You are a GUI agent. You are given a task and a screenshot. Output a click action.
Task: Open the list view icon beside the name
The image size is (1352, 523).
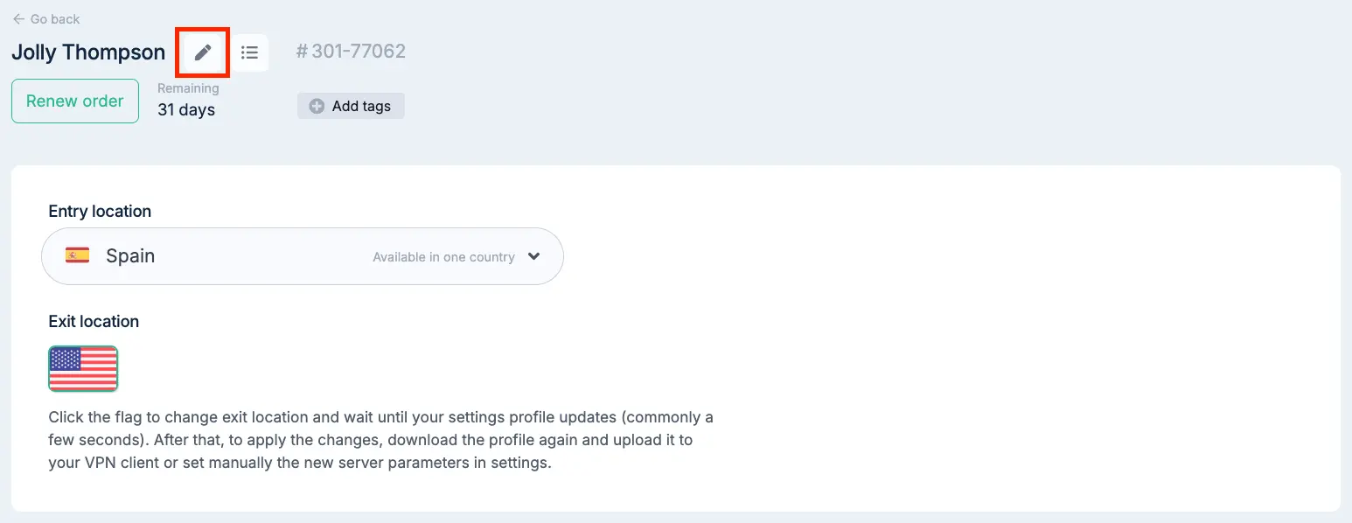250,52
